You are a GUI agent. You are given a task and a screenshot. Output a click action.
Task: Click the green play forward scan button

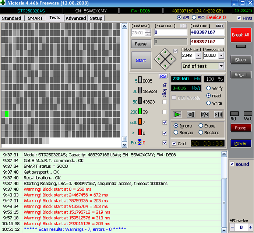pyautogui.click(x=177, y=115)
